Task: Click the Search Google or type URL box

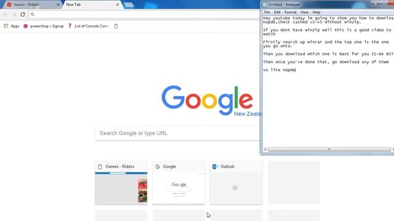Action: click(177, 133)
